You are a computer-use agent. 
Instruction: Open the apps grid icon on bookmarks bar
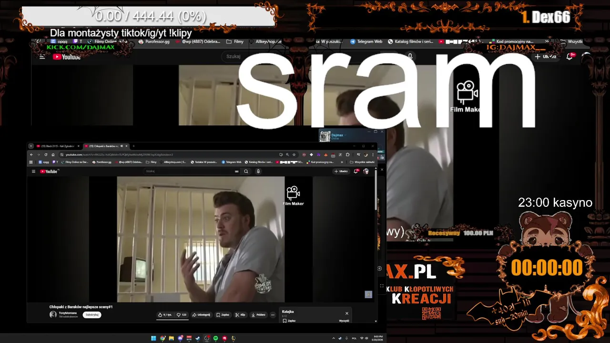point(31,162)
